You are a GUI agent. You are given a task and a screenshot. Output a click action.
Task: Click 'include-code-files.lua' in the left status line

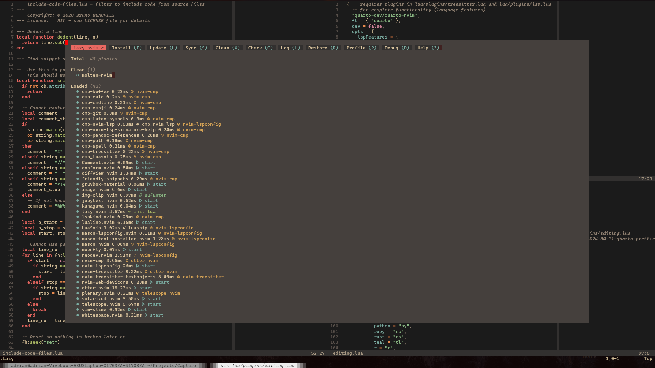point(33,353)
